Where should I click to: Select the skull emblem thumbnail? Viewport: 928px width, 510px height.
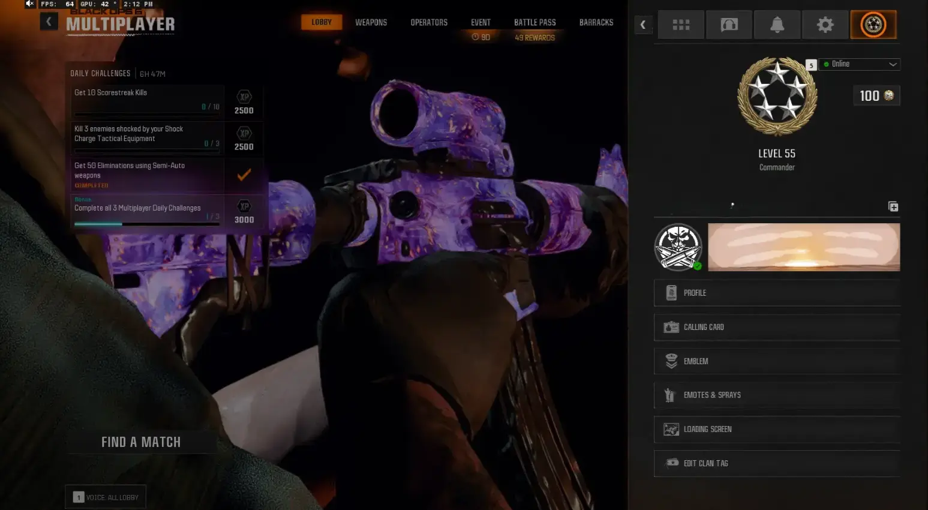(x=678, y=247)
